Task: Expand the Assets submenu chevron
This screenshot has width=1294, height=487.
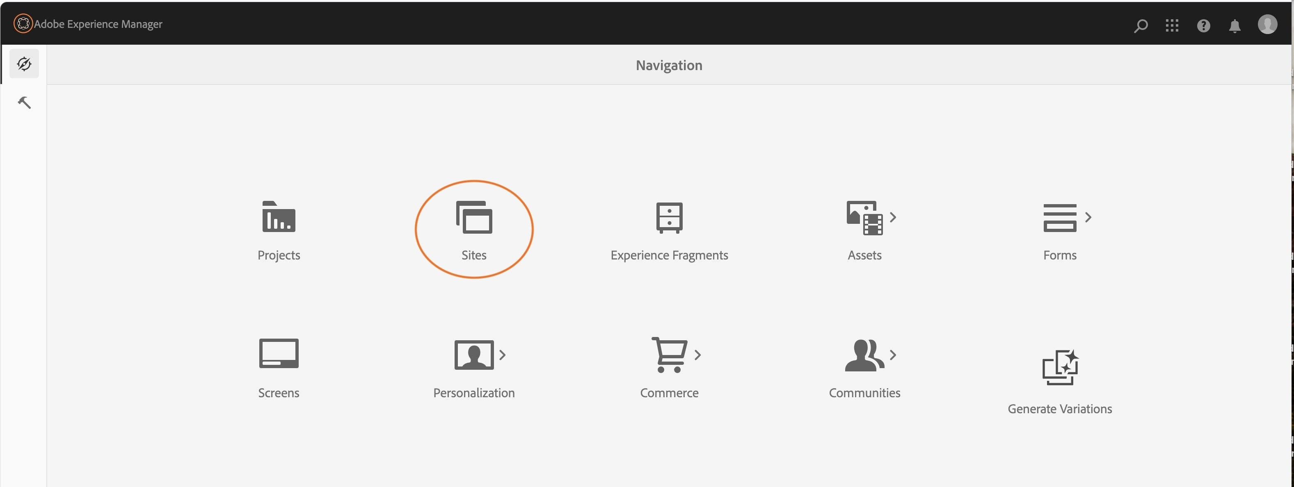Action: click(x=893, y=217)
